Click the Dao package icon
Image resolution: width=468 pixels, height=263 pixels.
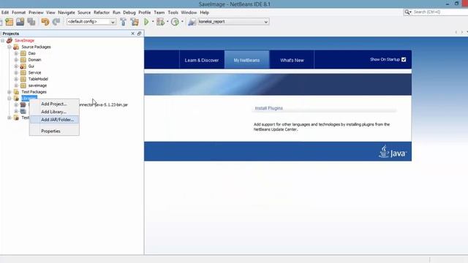(23, 53)
